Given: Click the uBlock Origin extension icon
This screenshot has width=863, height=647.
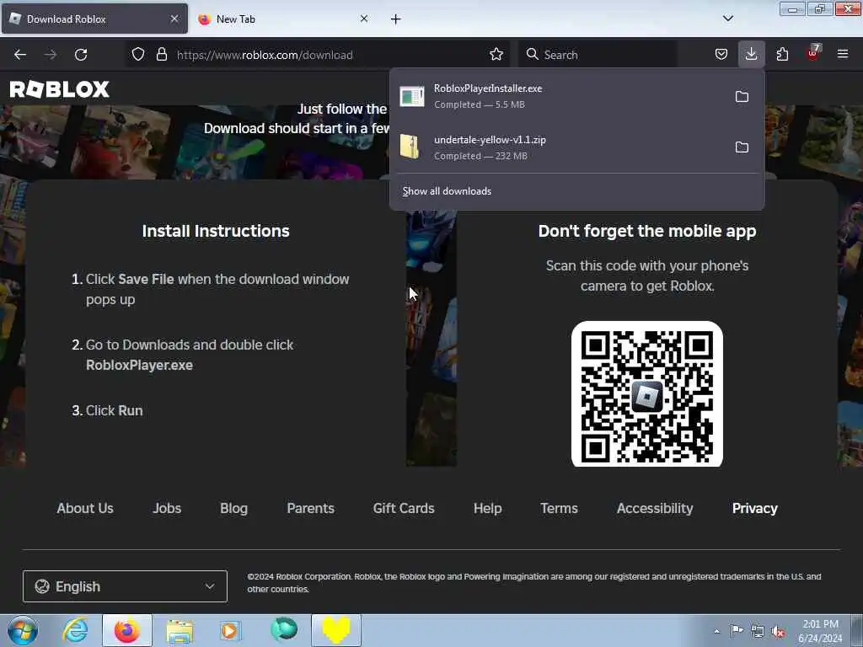Looking at the screenshot, I should (x=813, y=53).
